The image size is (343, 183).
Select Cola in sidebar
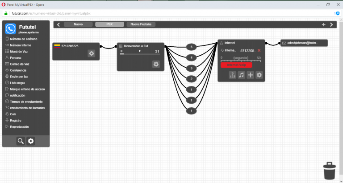click(11, 114)
